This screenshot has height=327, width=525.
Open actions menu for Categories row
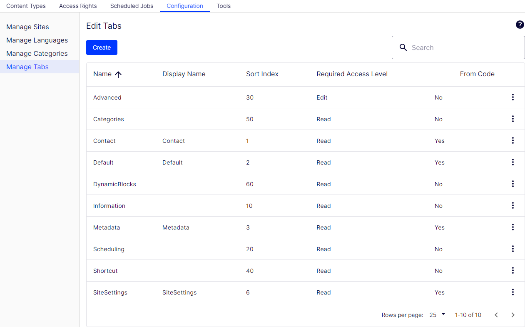click(x=513, y=119)
